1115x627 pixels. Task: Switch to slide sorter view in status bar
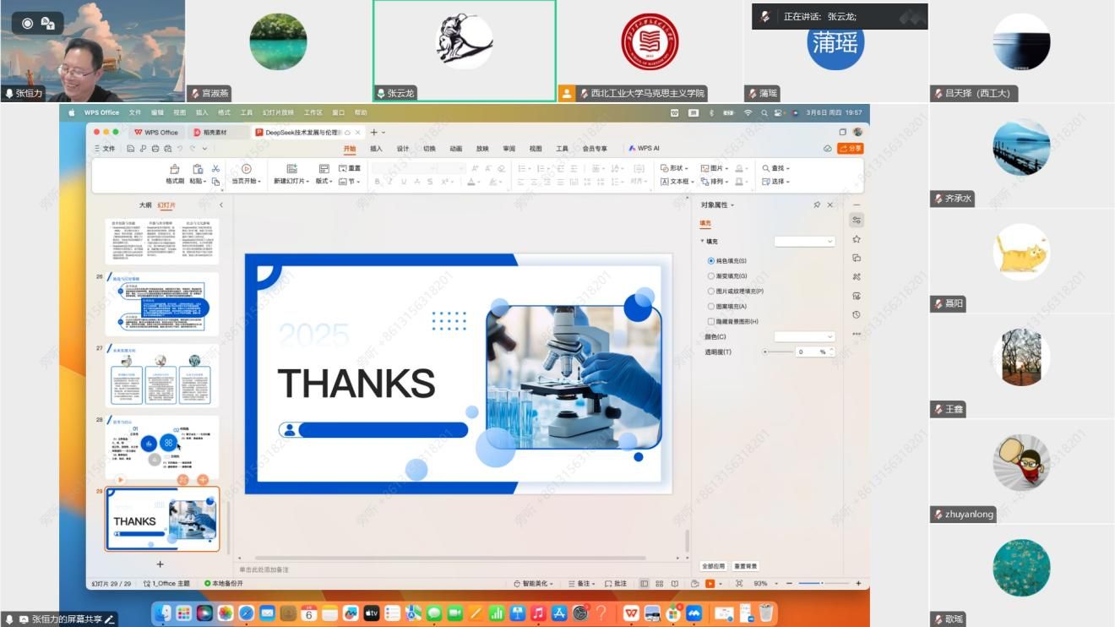click(x=659, y=584)
